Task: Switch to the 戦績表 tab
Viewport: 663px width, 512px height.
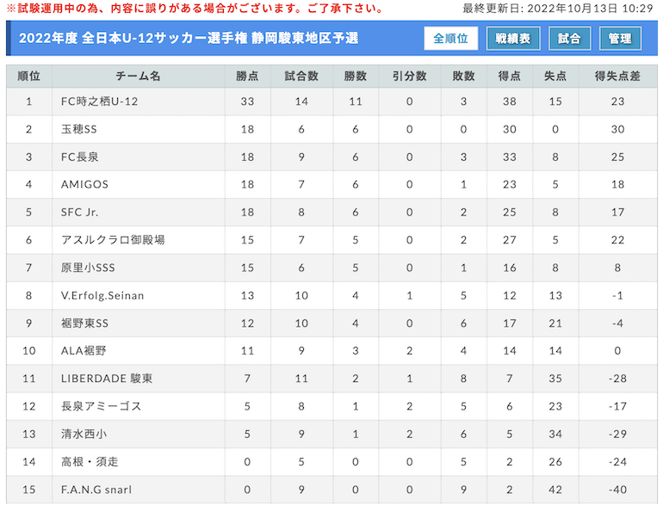Action: click(x=513, y=39)
